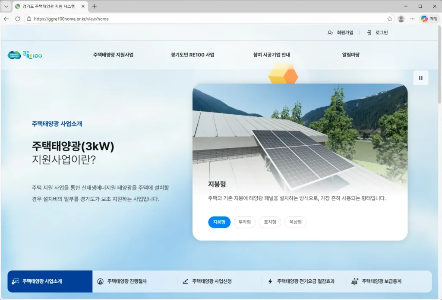
Task: Click the solar panel icon for 주택태양광 보급통계
Action: click(x=355, y=281)
